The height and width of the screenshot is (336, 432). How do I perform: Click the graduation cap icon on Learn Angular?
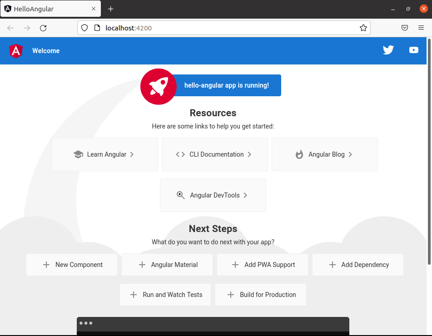[78, 154]
